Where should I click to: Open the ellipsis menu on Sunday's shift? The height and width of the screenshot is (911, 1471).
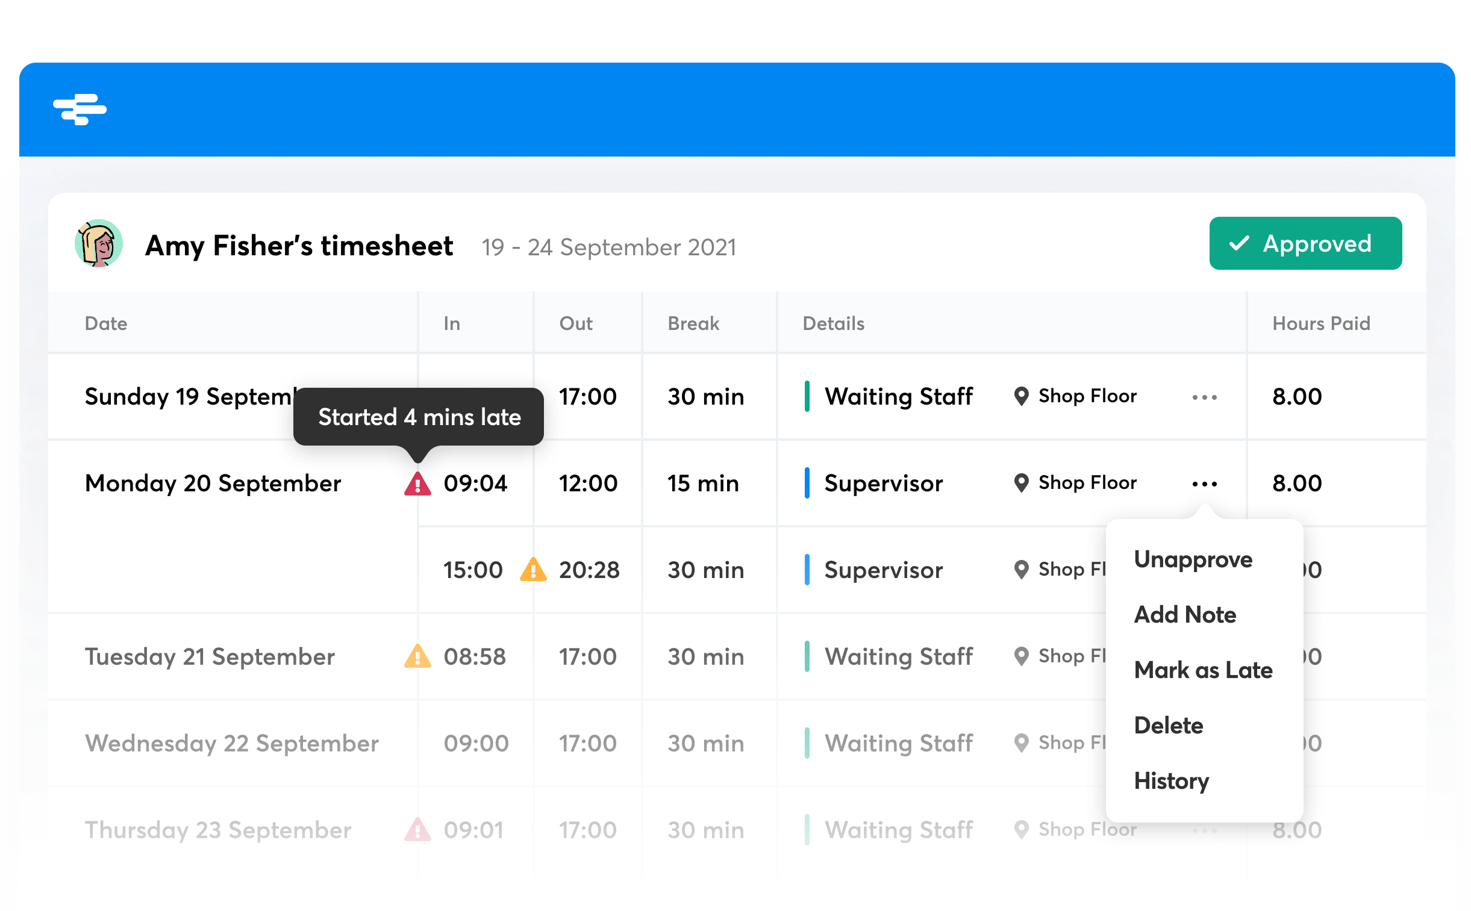[1205, 396]
